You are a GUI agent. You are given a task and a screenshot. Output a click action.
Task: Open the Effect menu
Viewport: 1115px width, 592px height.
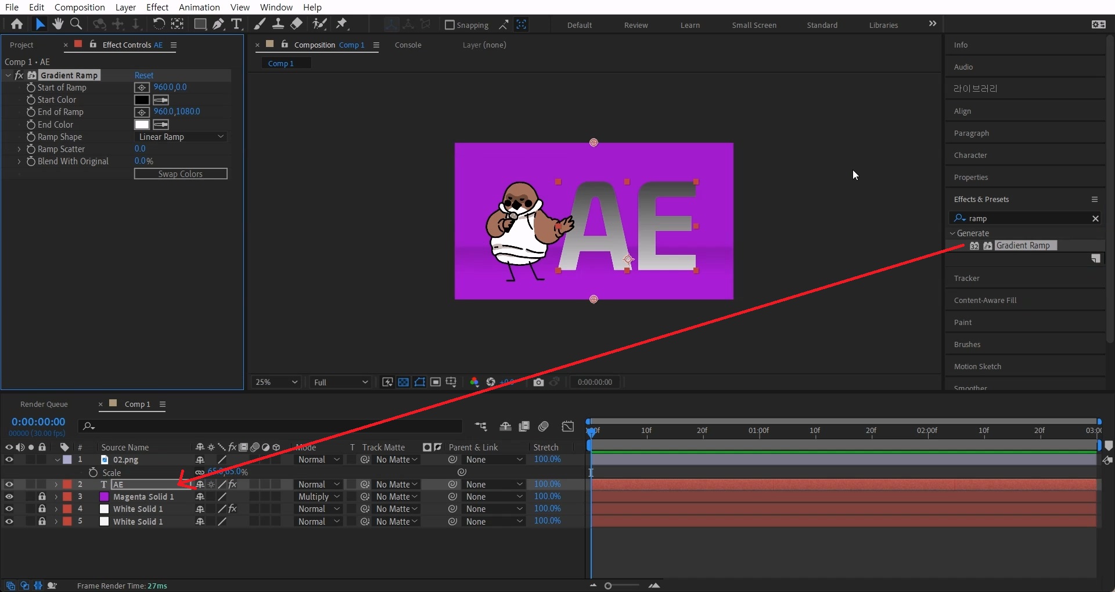point(157,7)
